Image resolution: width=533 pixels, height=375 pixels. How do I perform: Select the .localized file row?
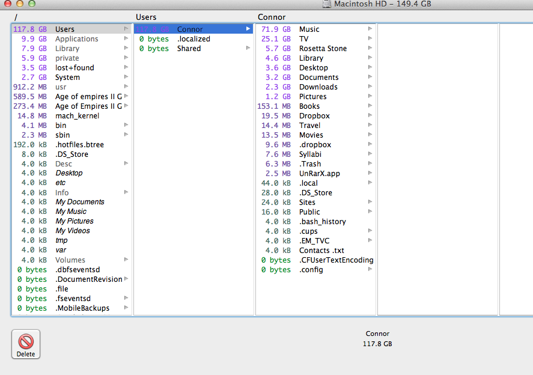point(193,38)
